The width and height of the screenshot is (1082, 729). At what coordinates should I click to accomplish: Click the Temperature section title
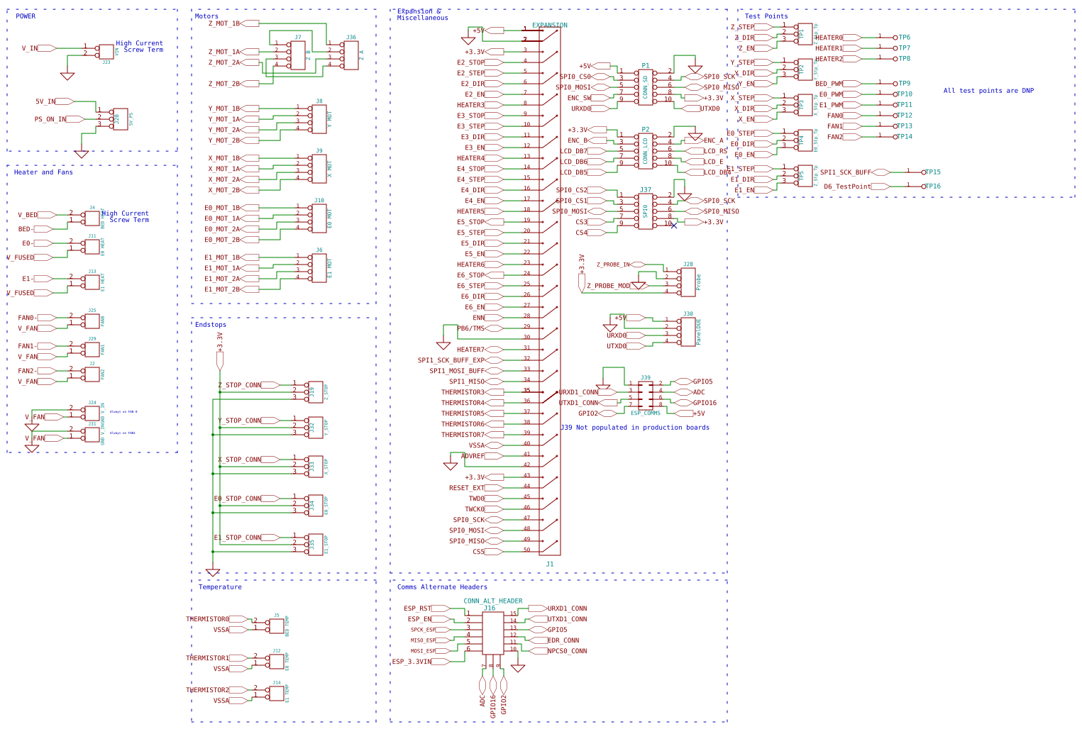click(220, 587)
